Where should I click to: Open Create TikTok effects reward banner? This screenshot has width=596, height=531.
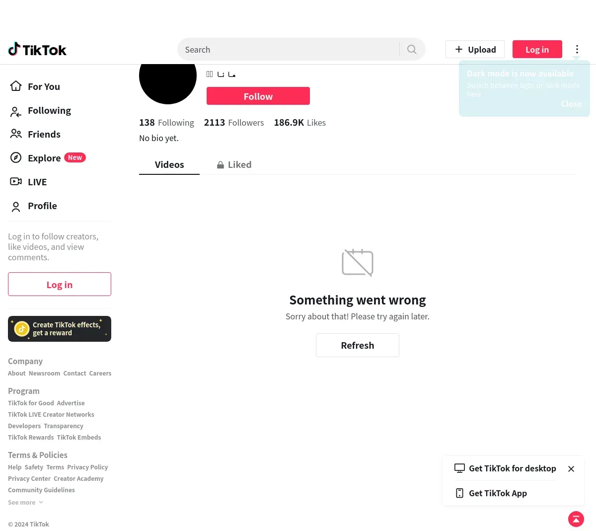(x=60, y=329)
